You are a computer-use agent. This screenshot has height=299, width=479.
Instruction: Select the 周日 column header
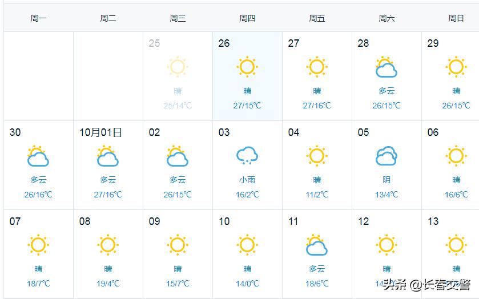[456, 18]
